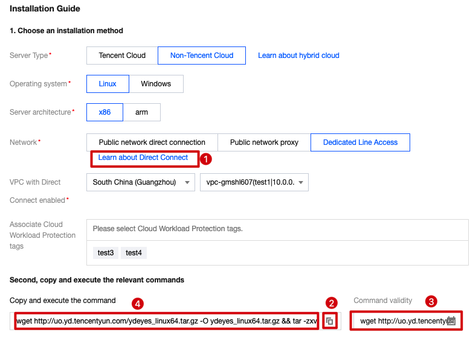
Task: Click the calendar icon in Command validity
Action: (x=451, y=320)
